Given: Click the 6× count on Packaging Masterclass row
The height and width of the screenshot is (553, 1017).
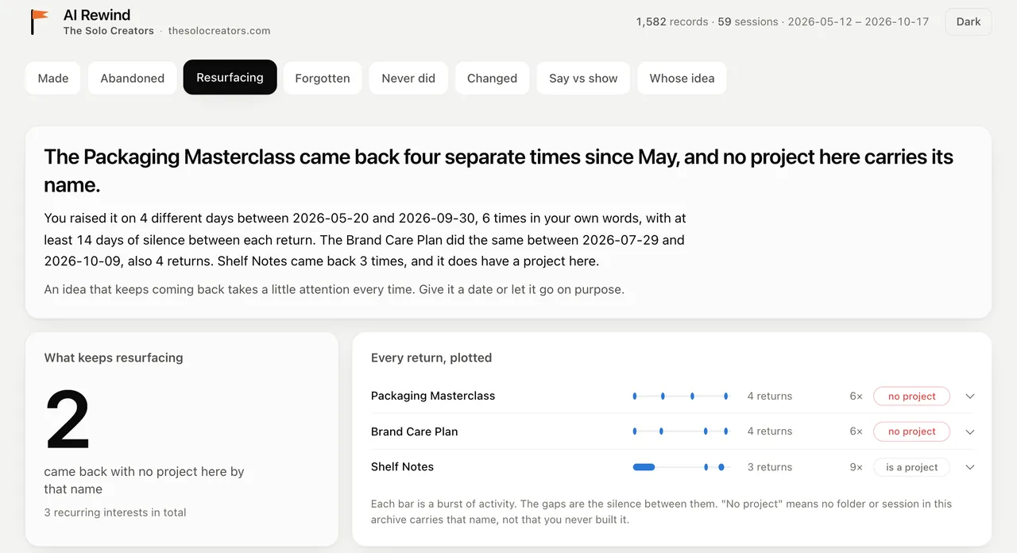Looking at the screenshot, I should [856, 396].
